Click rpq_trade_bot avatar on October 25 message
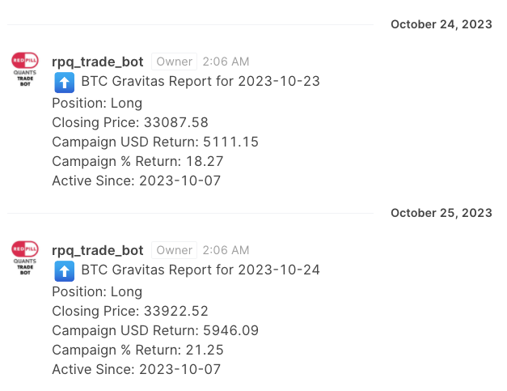The height and width of the screenshot is (391, 507). (25, 257)
